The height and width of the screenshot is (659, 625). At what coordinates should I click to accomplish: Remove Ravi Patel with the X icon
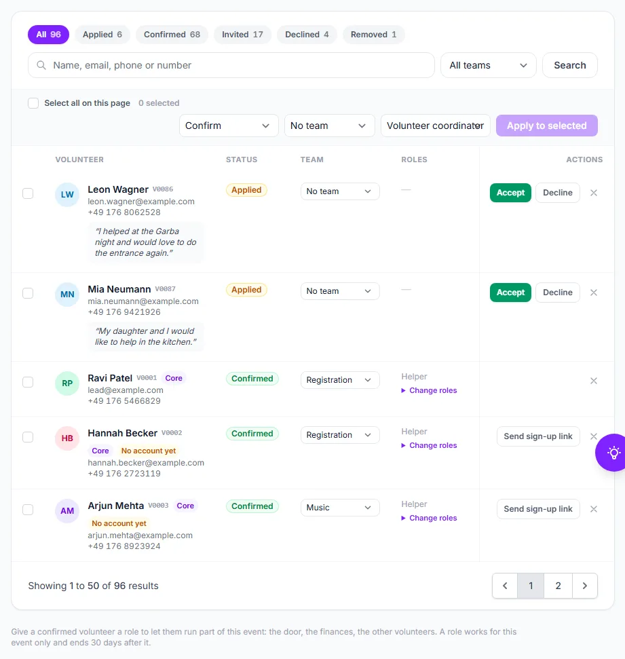pos(594,381)
